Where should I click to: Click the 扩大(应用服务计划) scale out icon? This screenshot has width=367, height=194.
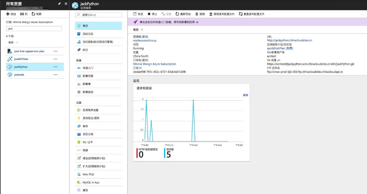(x=79, y=166)
